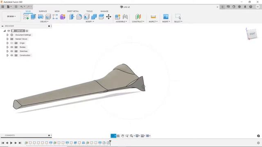Collapse the UAV root node
The width and height of the screenshot is (262, 147).
5,31
